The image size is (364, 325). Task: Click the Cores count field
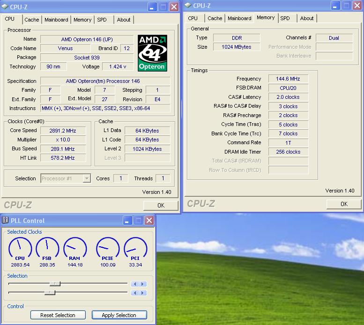click(121, 178)
